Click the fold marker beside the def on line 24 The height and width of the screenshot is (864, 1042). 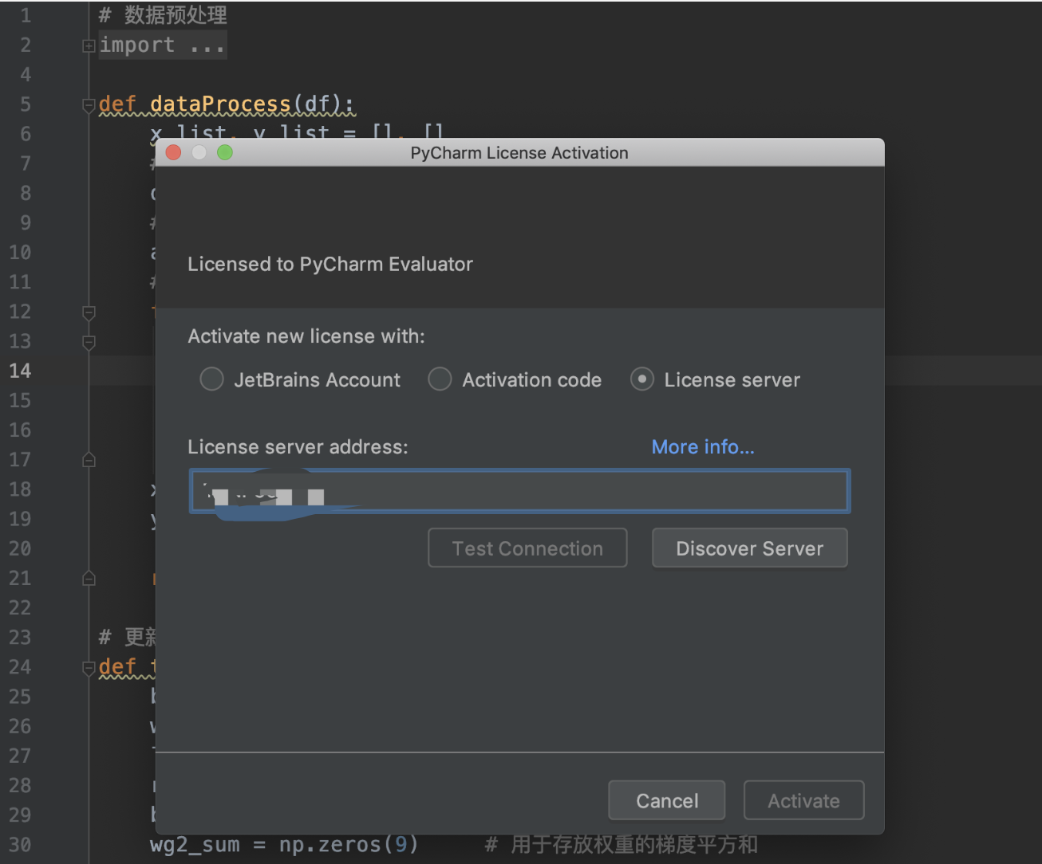tap(88, 669)
